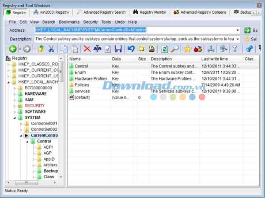
Task: Open the File menu
Action: coord(12,22)
